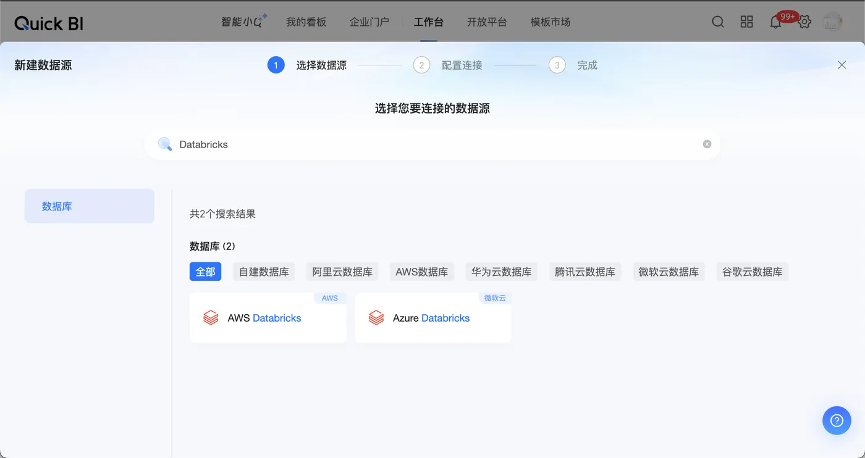Open the 模板市场 tab

(x=551, y=22)
